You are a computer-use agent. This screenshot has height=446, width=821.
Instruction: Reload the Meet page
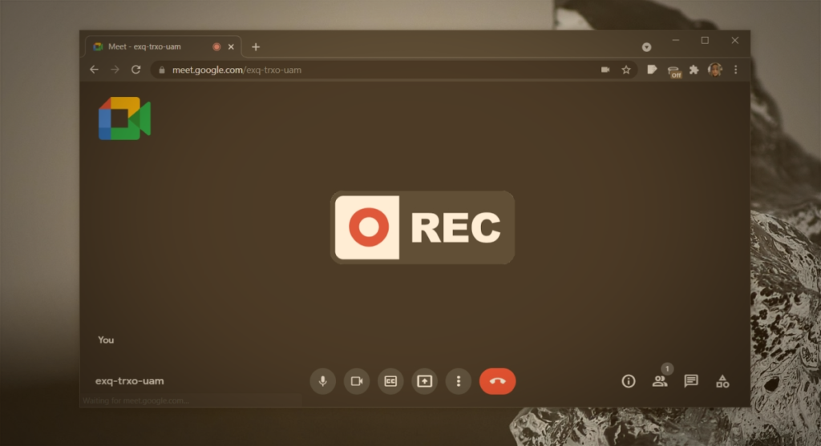tap(135, 70)
